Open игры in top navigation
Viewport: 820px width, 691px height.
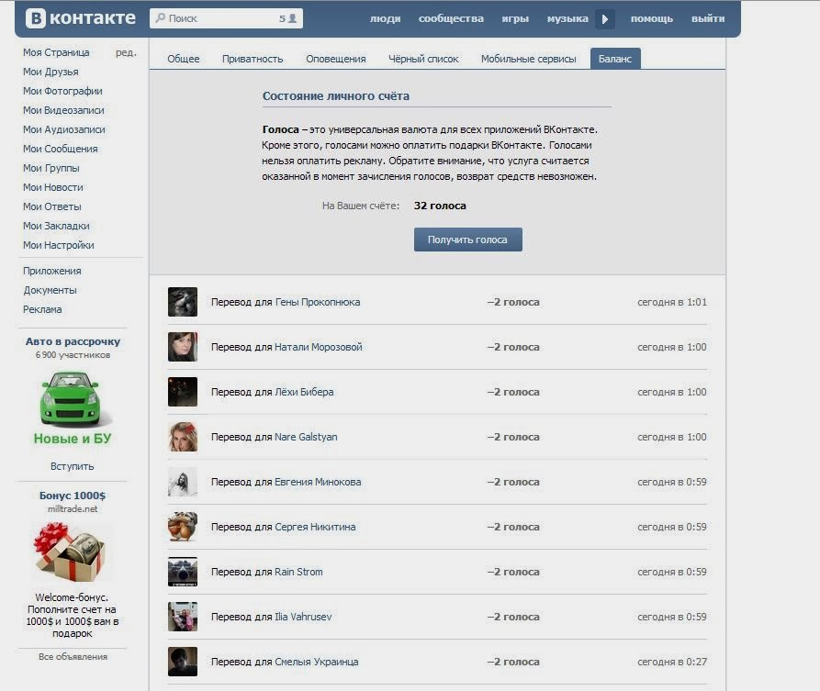pyautogui.click(x=515, y=19)
